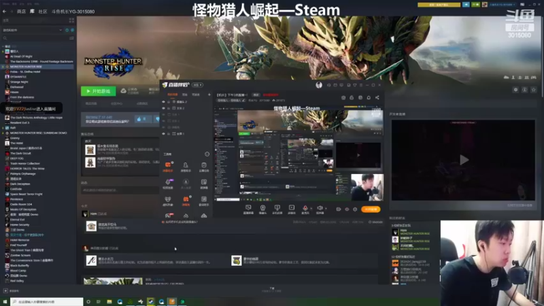Open the orange gift toolbox icon

click(186, 201)
